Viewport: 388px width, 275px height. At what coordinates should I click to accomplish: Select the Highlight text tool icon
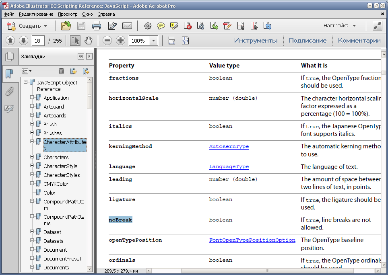click(174, 26)
